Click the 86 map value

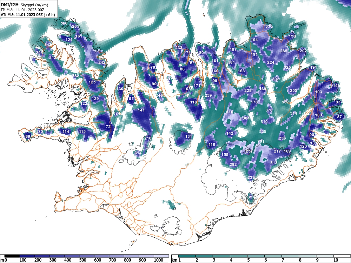point(182,69)
